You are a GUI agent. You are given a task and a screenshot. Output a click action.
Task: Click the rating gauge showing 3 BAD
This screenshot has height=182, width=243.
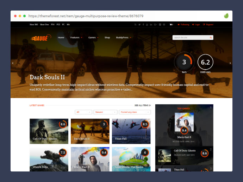point(184,62)
